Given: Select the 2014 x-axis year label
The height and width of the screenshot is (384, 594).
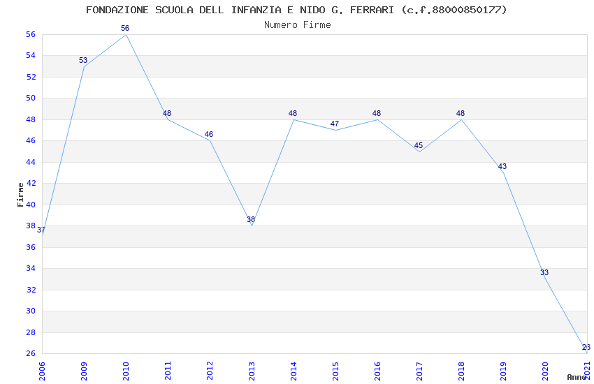Looking at the screenshot, I should pos(294,371).
